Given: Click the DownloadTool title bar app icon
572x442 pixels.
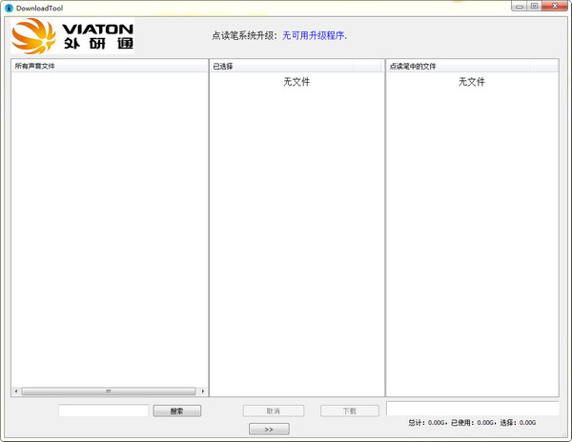Looking at the screenshot, I should pyautogui.click(x=9, y=8).
